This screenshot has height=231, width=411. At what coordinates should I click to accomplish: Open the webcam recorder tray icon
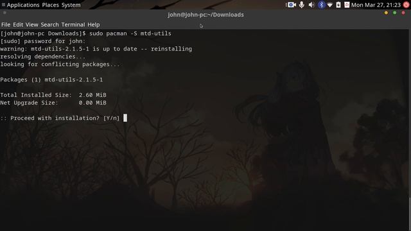tap(291, 4)
